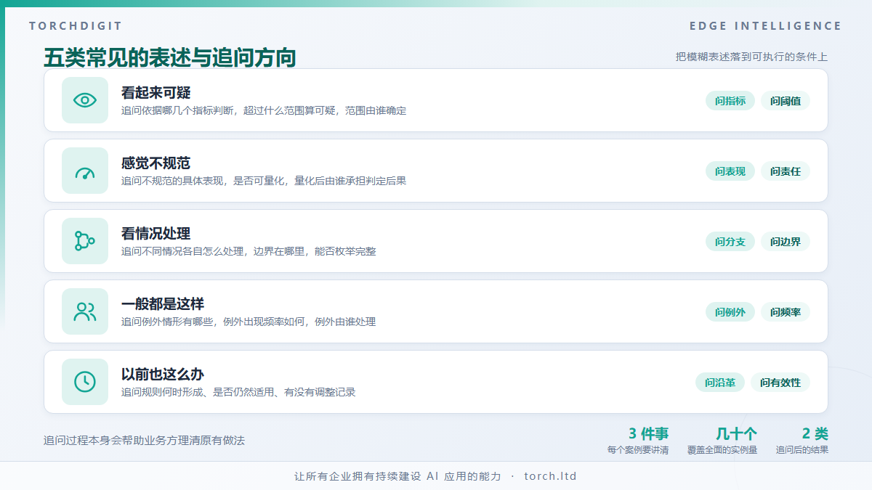Select the 问分支 tag

730,242
